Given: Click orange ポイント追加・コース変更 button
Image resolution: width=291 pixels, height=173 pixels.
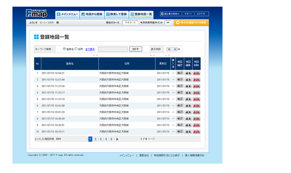Looking at the screenshot, I should (x=191, y=23).
